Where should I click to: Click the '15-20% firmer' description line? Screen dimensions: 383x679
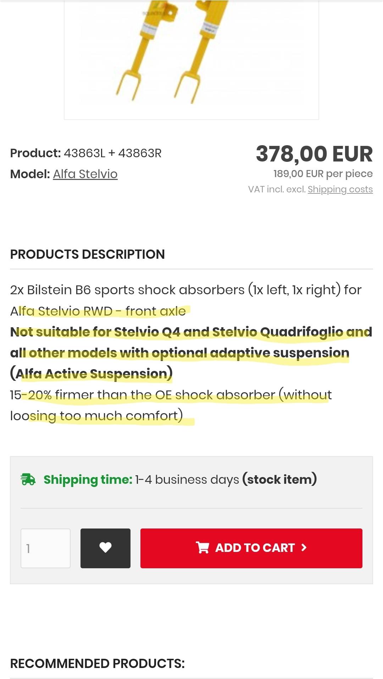170,395
